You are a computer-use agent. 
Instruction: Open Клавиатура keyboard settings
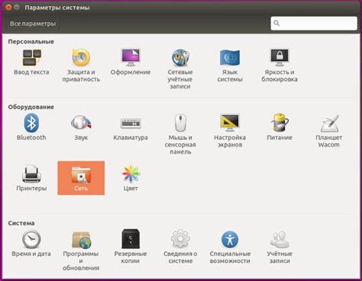pyautogui.click(x=131, y=127)
